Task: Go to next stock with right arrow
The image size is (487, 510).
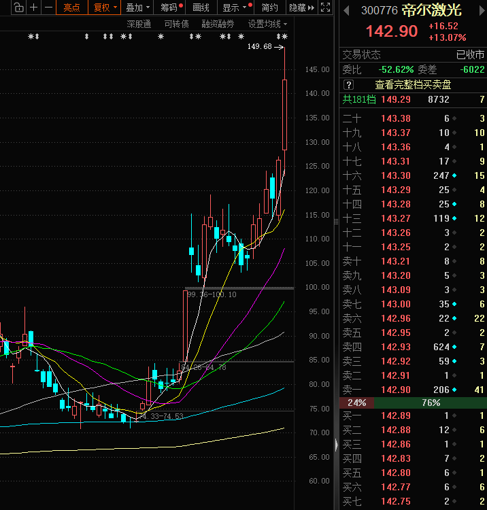Action: tap(482, 11)
